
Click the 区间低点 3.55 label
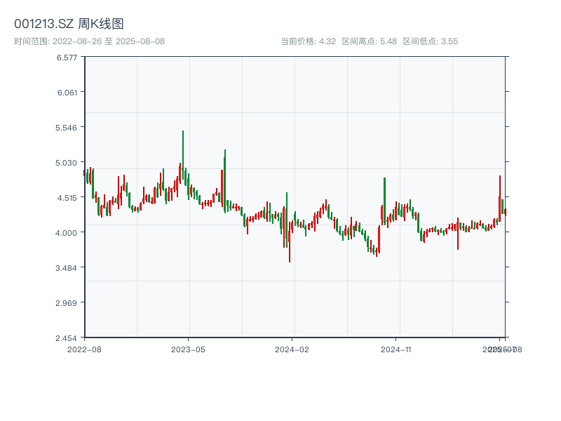pyautogui.click(x=430, y=41)
